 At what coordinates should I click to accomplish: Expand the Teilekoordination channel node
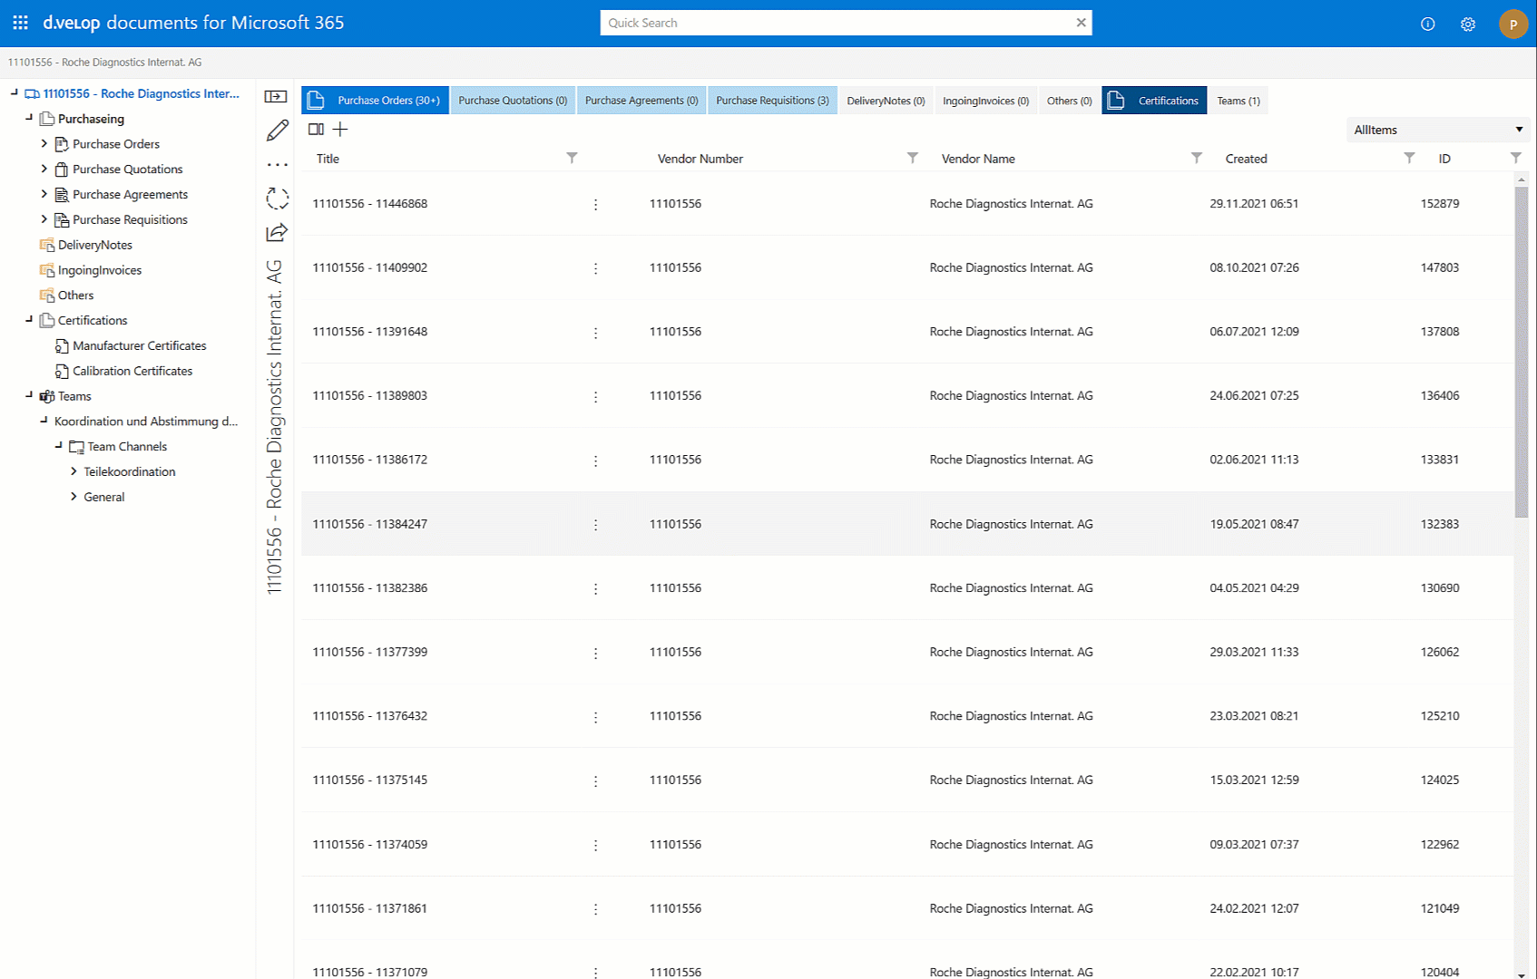pyautogui.click(x=73, y=471)
